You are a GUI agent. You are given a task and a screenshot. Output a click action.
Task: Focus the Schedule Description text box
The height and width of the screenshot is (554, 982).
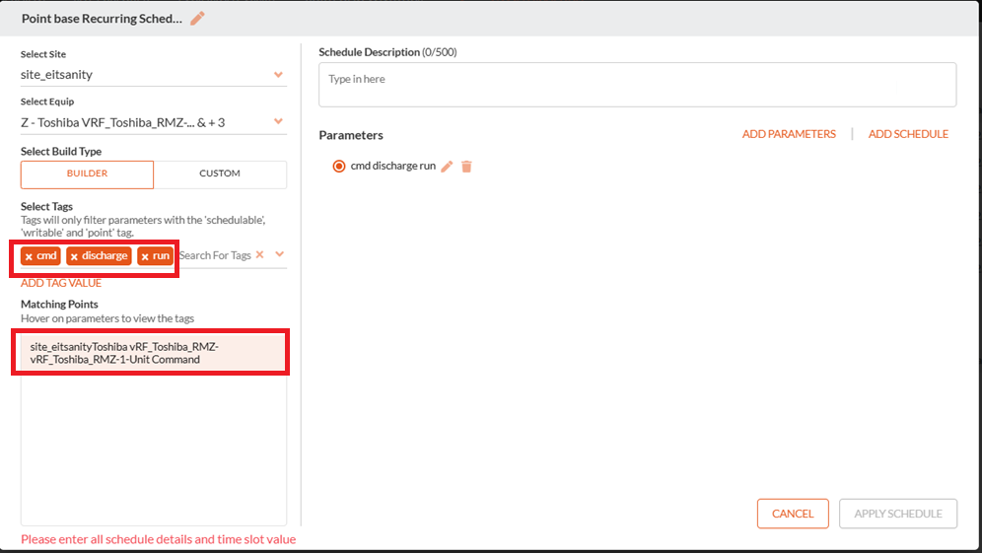[x=637, y=85]
